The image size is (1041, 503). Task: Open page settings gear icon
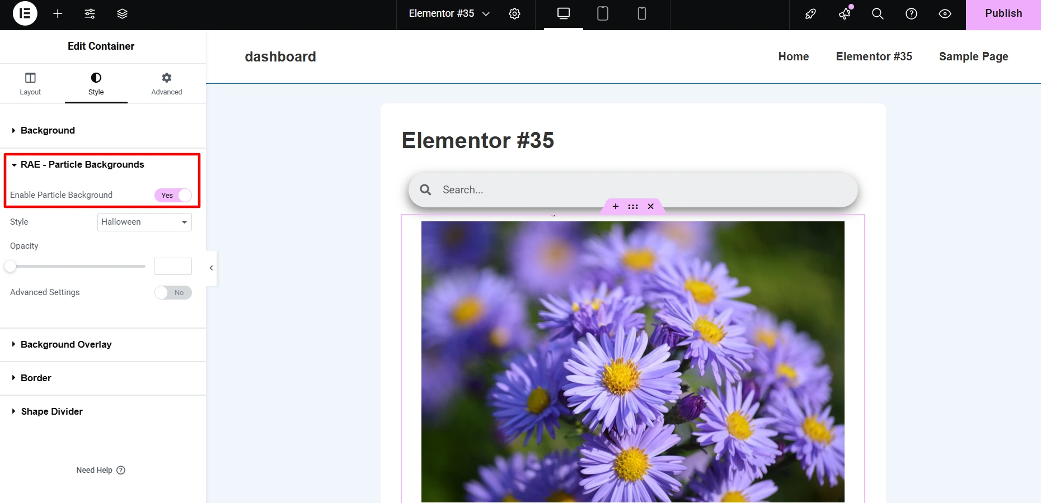514,13
